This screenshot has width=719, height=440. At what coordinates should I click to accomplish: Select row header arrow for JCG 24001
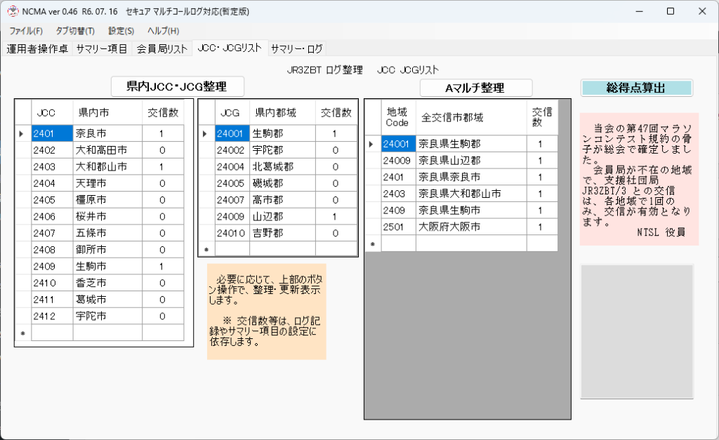pos(206,133)
